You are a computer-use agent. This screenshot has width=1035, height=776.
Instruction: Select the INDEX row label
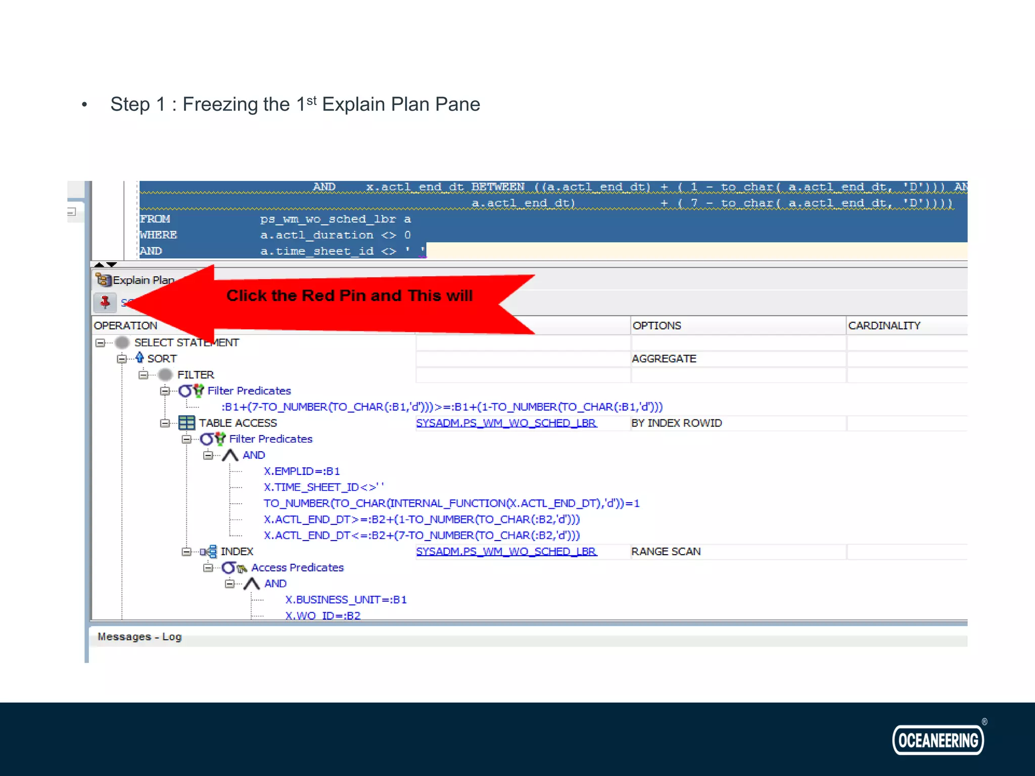[x=237, y=552]
